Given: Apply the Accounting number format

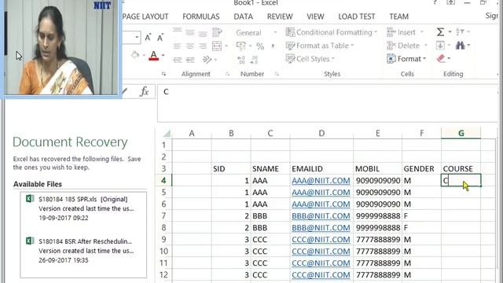Looking at the screenshot, I should click(x=241, y=46).
